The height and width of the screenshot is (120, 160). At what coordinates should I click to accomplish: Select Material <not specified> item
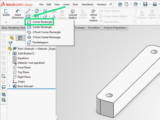(29, 63)
